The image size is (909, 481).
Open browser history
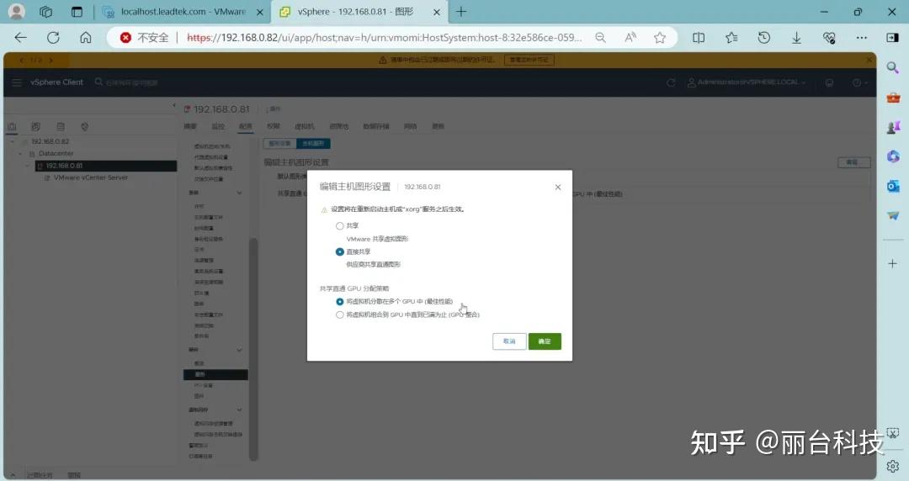[x=764, y=38]
